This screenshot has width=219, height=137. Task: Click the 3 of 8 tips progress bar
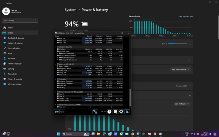[177, 43]
